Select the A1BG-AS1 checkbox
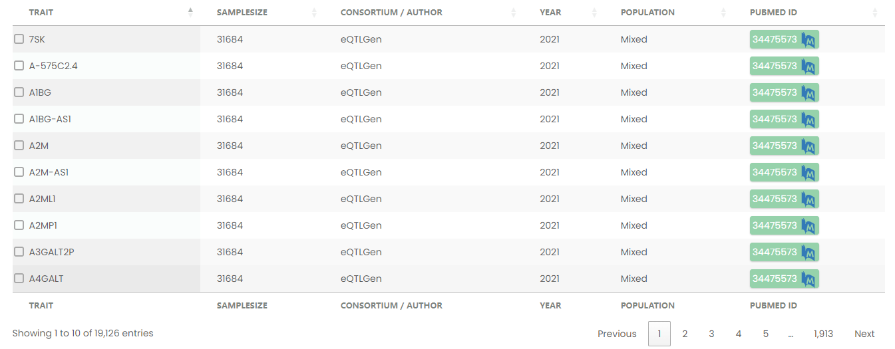Viewport: 895px width, 349px height. [x=19, y=119]
